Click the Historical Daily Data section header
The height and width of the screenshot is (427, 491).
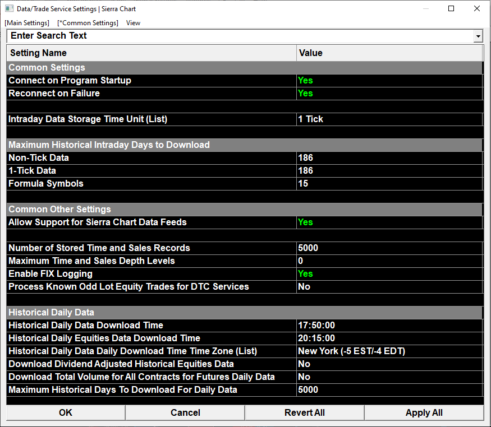click(245, 312)
